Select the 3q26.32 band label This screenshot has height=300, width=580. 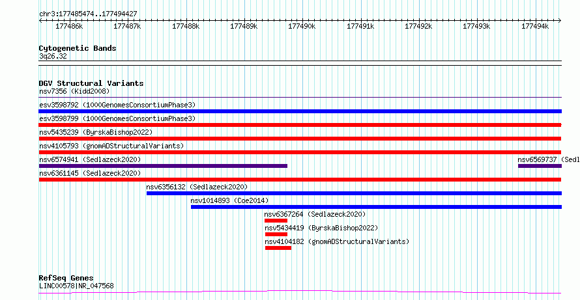[53, 57]
